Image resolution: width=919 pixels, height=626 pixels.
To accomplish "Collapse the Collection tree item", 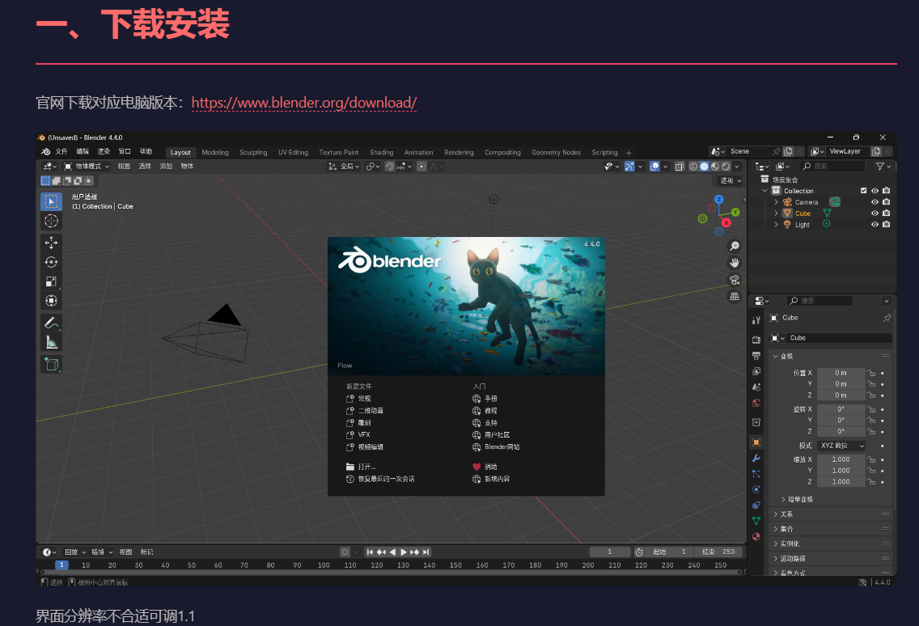I will 764,191.
